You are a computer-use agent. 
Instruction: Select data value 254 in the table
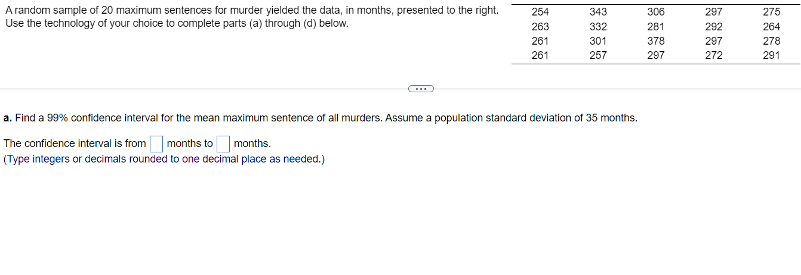coord(540,12)
